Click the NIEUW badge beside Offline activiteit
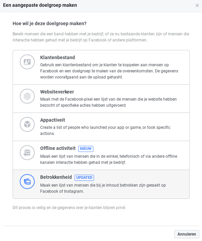This screenshot has height=241, width=202. (x=86, y=149)
